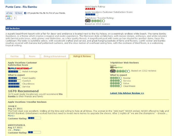
Task: Click the Punta Cana - Riu Bambu title
Action: pyautogui.click(x=21, y=7)
